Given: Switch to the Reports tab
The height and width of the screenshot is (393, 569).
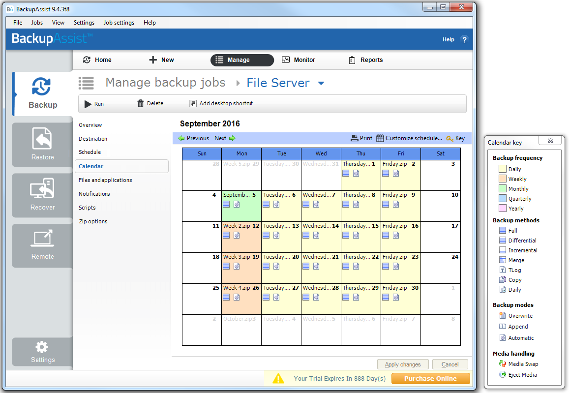Looking at the screenshot, I should tap(366, 60).
